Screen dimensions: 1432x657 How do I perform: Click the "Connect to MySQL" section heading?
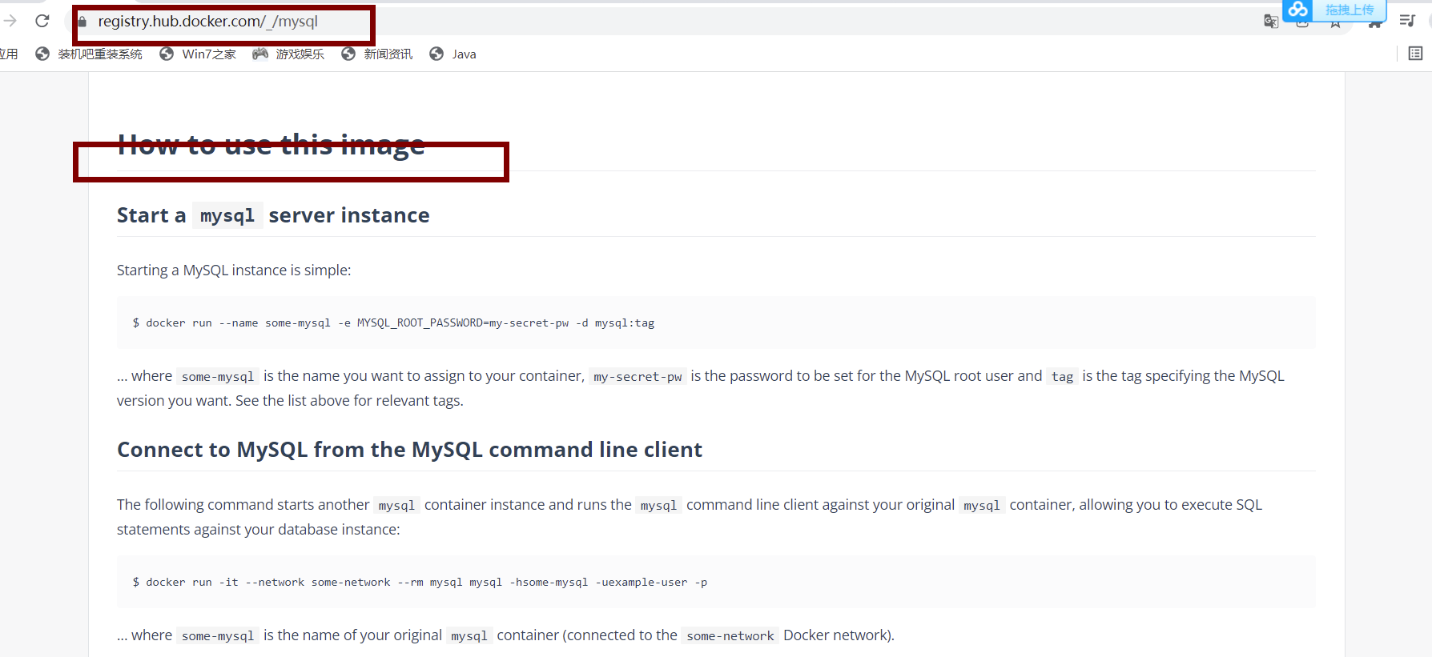point(409,450)
